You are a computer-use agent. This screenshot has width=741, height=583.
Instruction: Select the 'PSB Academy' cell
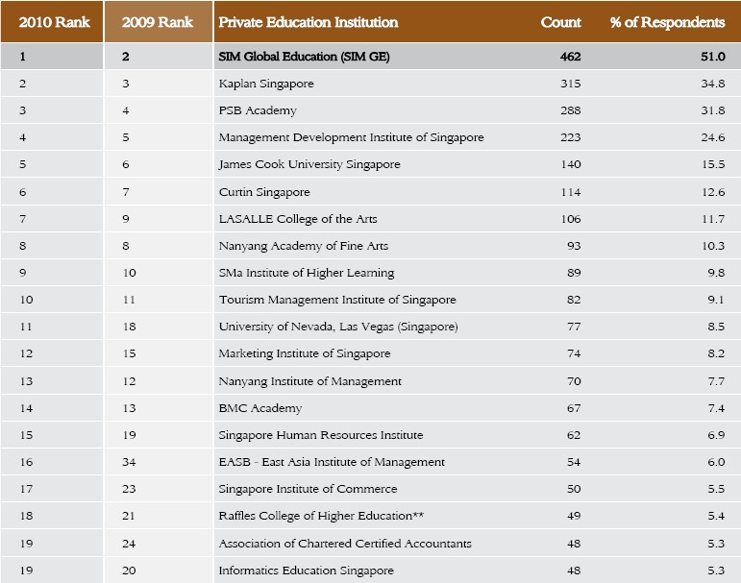pyautogui.click(x=258, y=110)
